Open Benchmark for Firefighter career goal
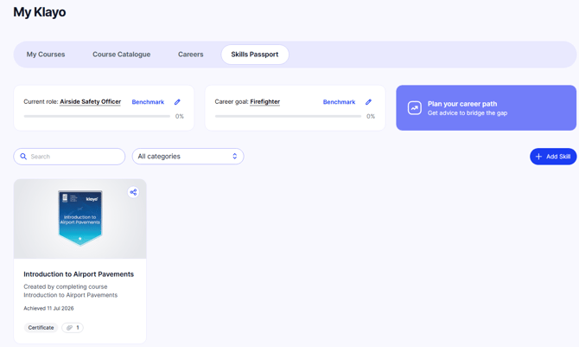579x347 pixels. pyautogui.click(x=339, y=102)
